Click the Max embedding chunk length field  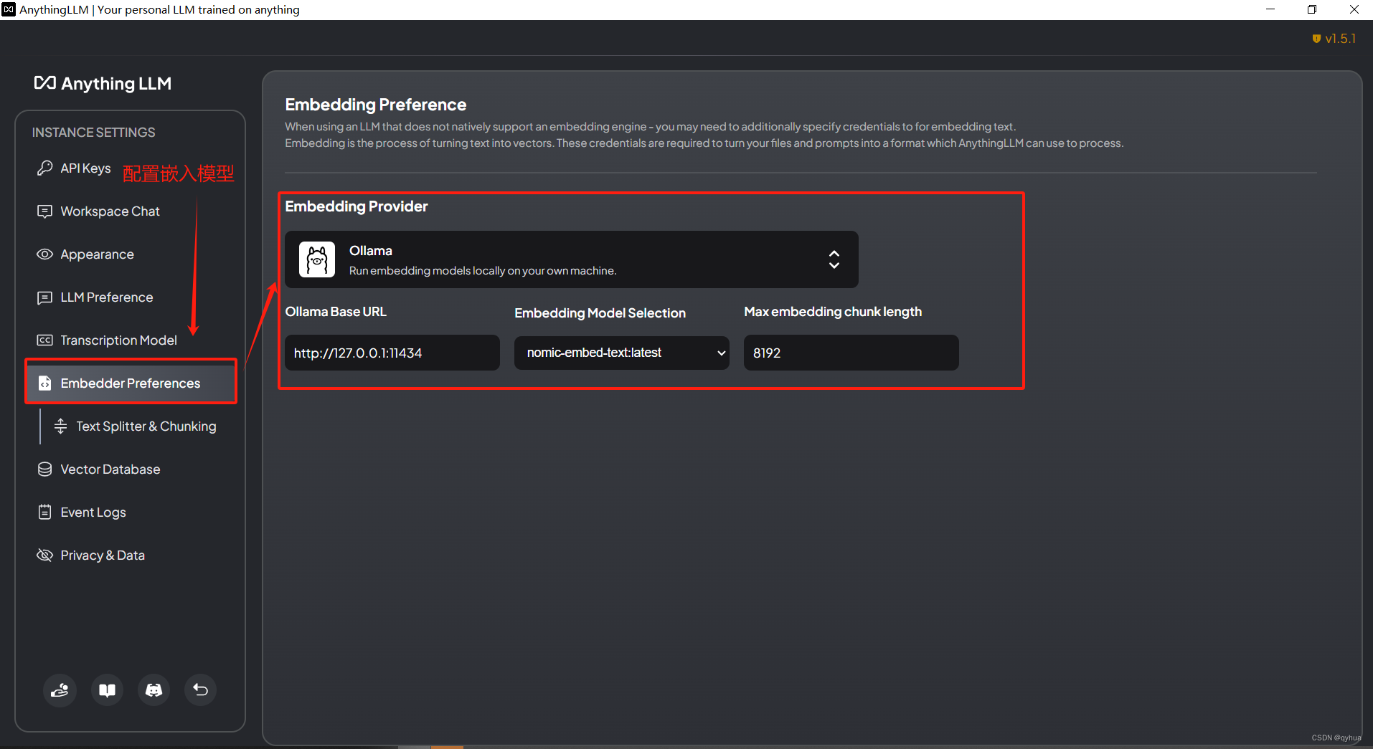click(x=851, y=353)
